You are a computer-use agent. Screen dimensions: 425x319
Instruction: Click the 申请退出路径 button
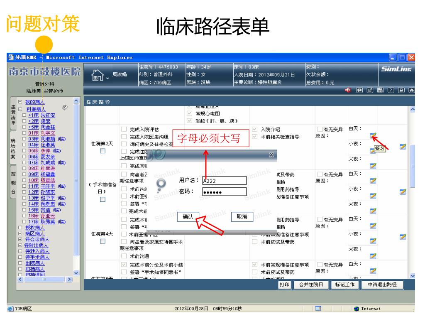point(382,285)
